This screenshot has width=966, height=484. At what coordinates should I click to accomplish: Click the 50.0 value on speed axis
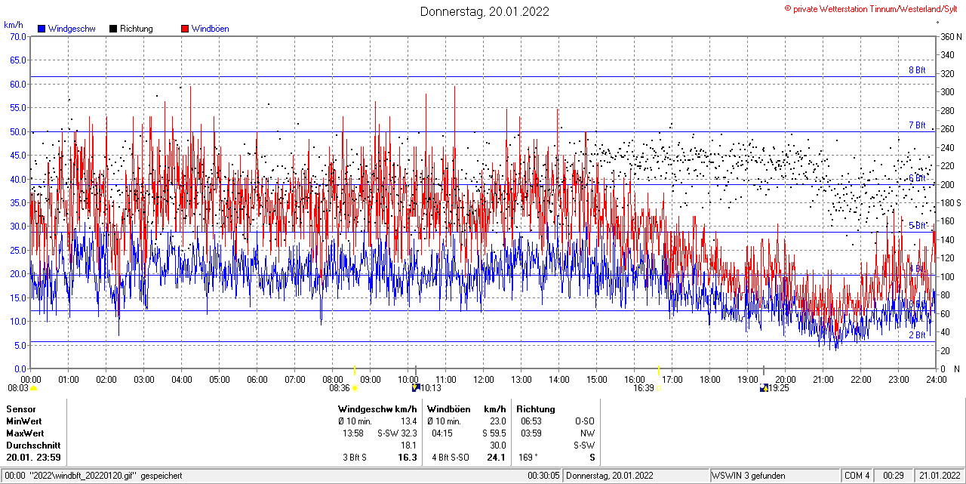[18, 131]
